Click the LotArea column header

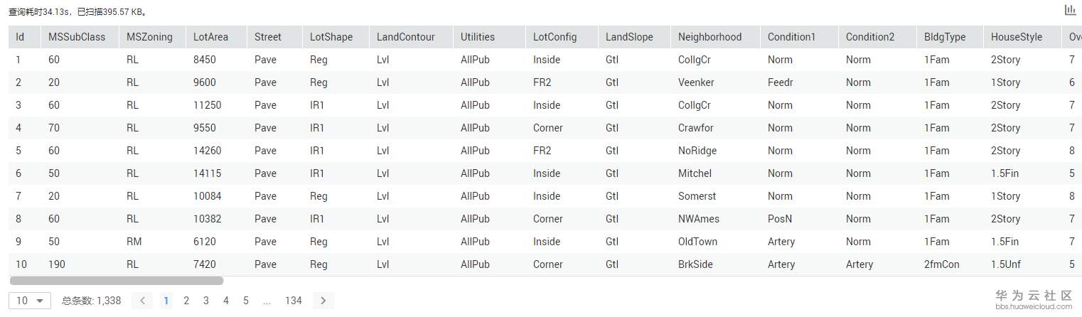(210, 37)
